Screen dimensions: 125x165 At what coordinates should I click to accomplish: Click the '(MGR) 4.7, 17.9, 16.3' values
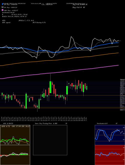point(26,20)
